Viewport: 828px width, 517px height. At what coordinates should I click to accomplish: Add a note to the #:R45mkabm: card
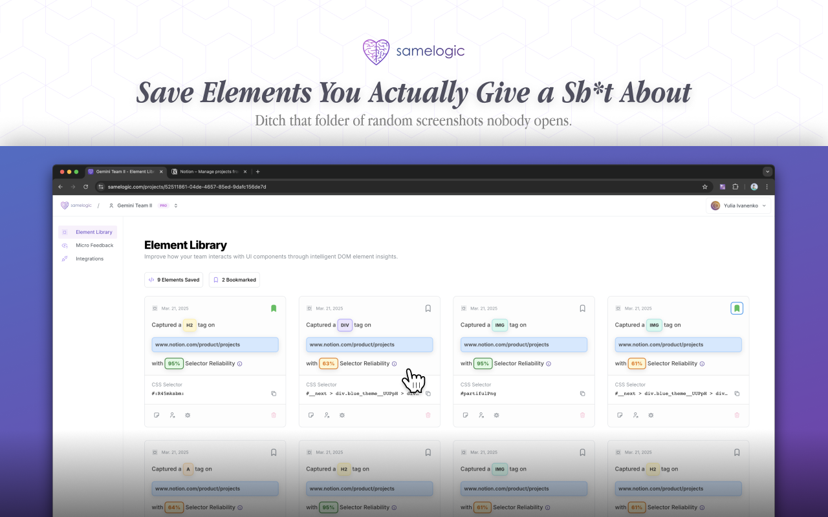[x=157, y=415]
